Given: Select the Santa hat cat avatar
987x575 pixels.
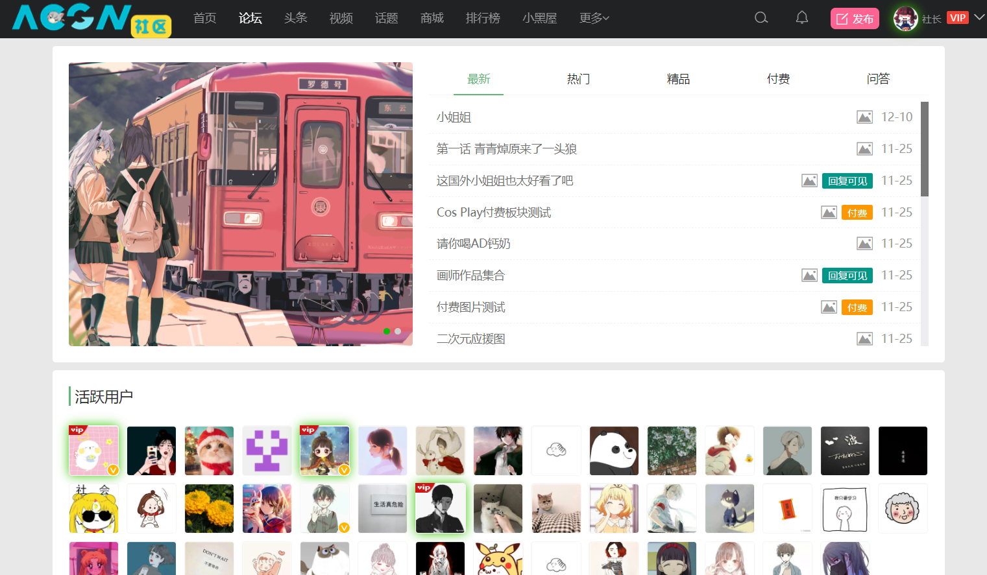Looking at the screenshot, I should click(209, 451).
